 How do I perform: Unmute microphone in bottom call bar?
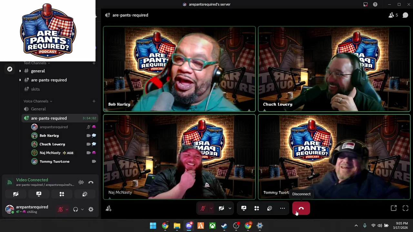click(203, 208)
